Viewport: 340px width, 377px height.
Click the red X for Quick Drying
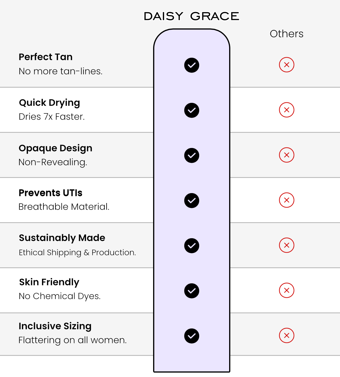pos(287,110)
